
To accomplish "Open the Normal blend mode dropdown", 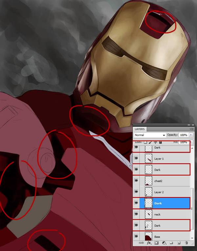I will [150, 135].
